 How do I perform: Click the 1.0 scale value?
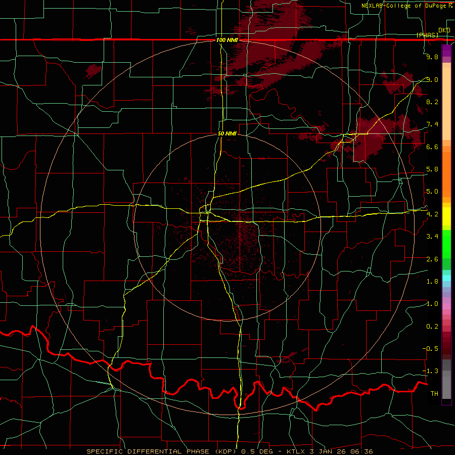pos(432,304)
